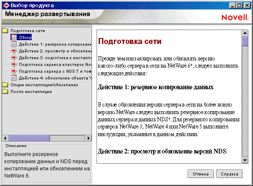This screenshot has width=253, height=186.
Task: Click red arrow icon beside 'Действие 2'
Action: [x=14, y=51]
